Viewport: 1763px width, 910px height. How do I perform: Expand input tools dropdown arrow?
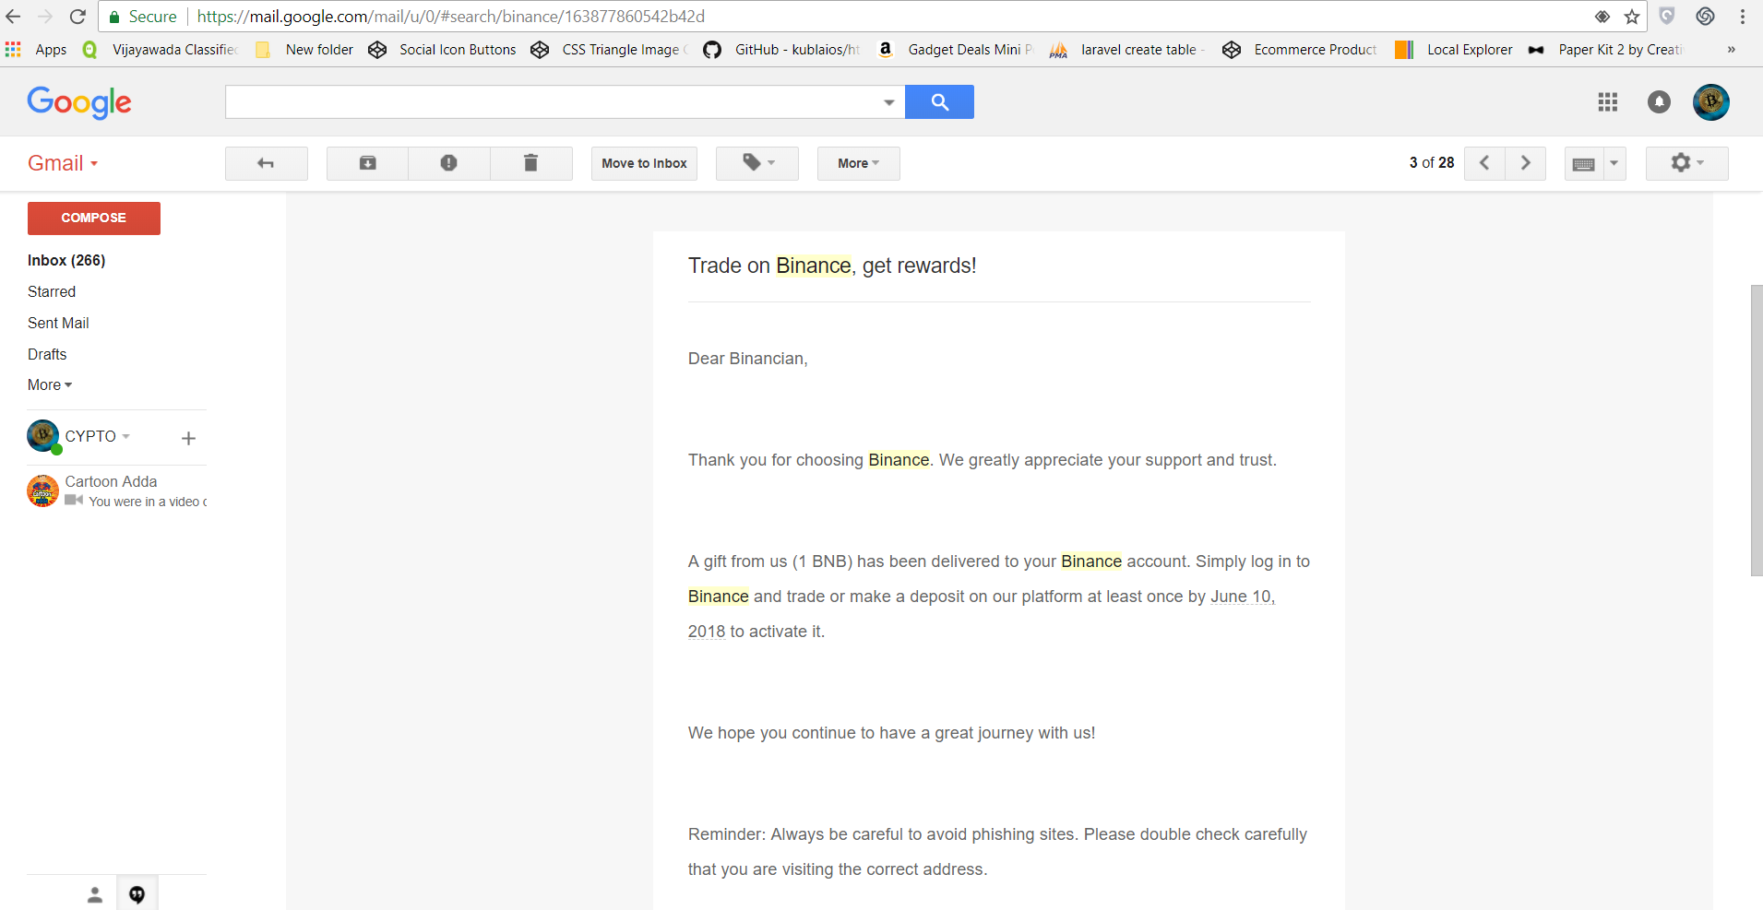pyautogui.click(x=1614, y=163)
